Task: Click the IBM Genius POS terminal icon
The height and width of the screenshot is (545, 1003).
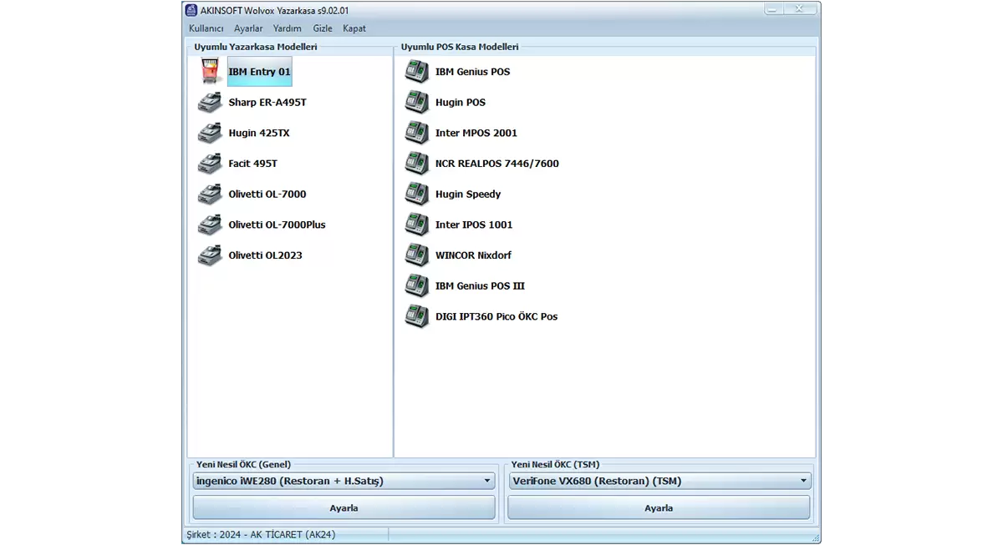Action: (416, 72)
